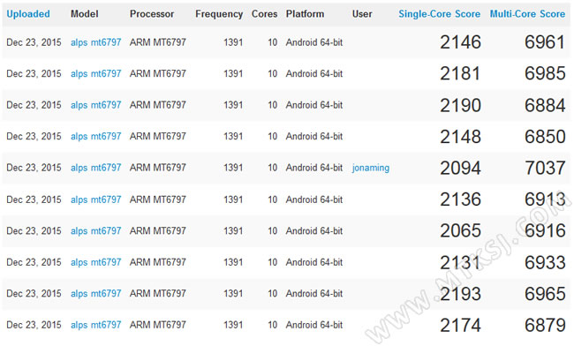Open alps mt6797 link with score 2146
The image size is (574, 346).
[95, 42]
